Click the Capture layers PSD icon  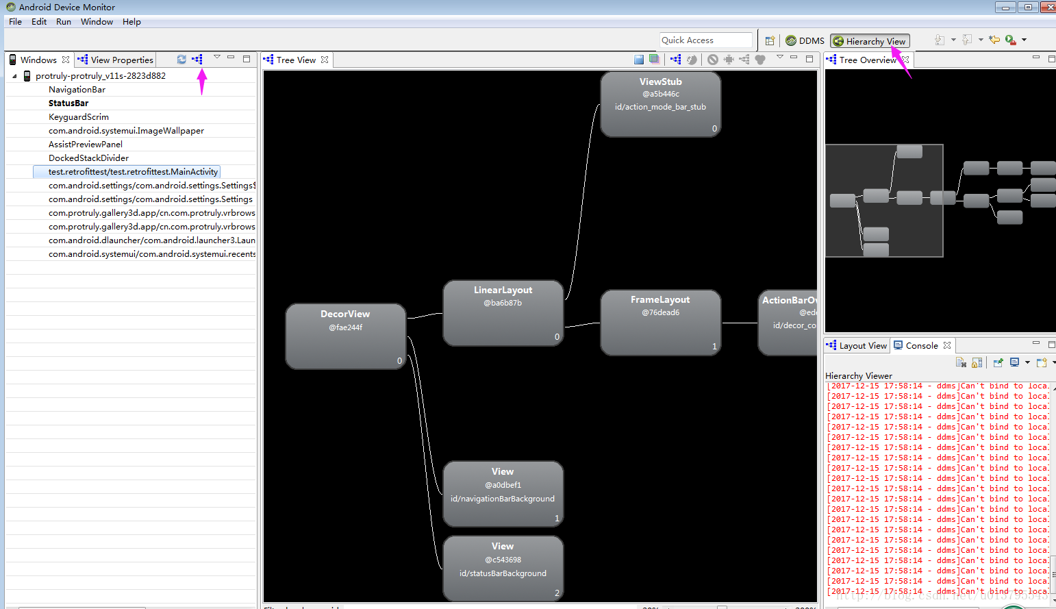click(655, 60)
